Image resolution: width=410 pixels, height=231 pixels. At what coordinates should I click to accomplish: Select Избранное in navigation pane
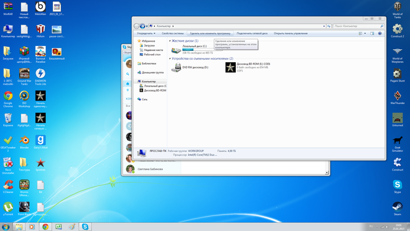tap(146, 41)
